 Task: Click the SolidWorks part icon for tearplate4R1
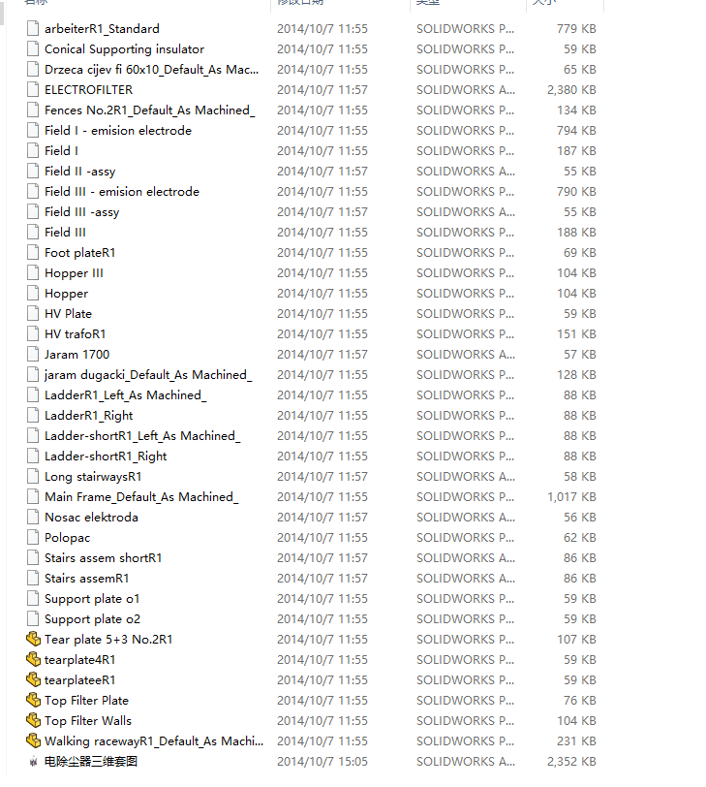coord(33,659)
